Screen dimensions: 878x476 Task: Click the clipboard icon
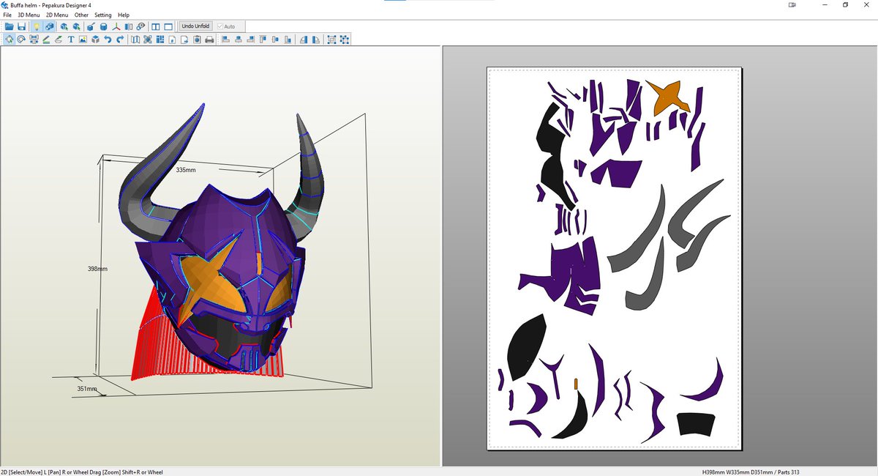[x=197, y=39]
